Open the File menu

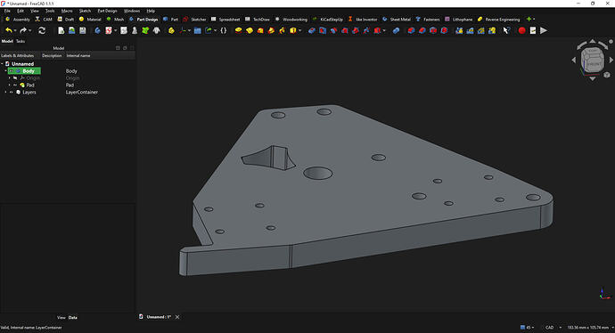(7, 11)
